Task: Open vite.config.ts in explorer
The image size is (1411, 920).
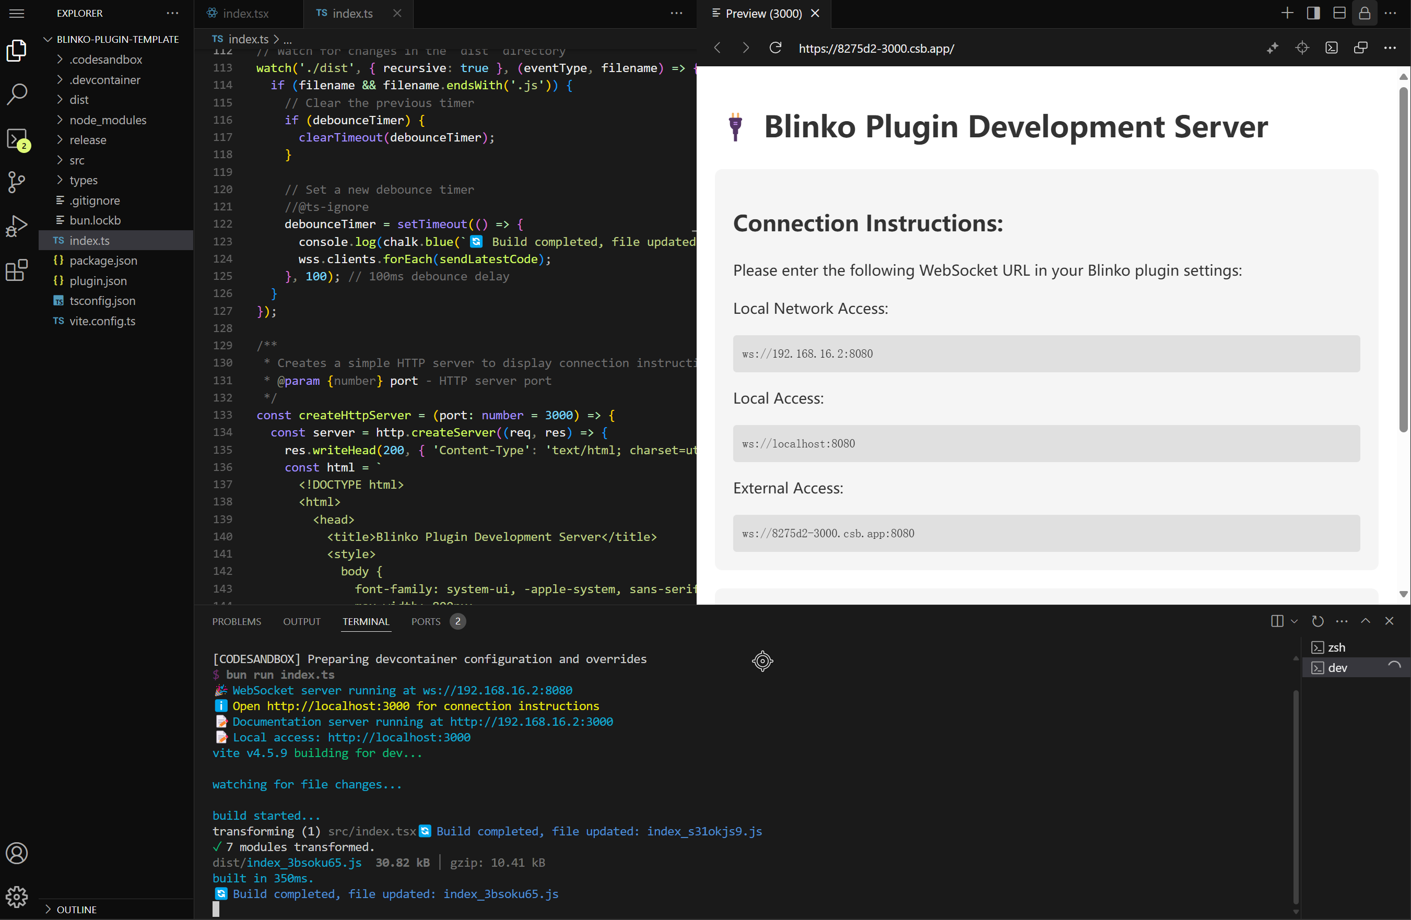Action: pyautogui.click(x=115, y=321)
